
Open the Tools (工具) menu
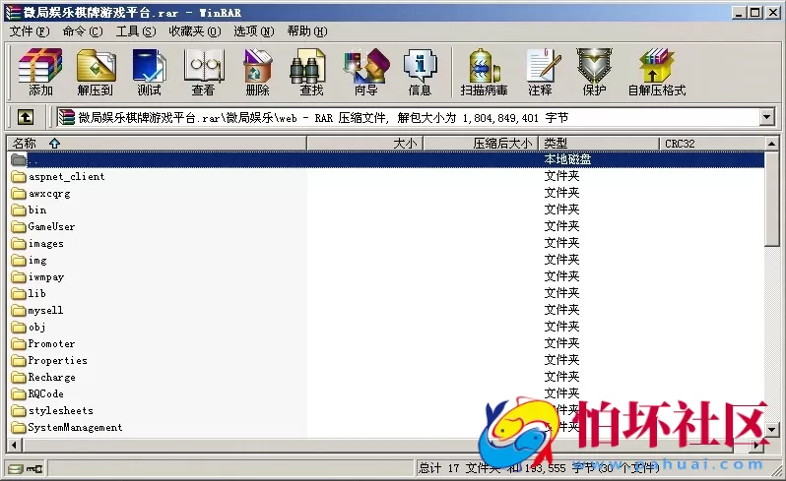coord(136,31)
